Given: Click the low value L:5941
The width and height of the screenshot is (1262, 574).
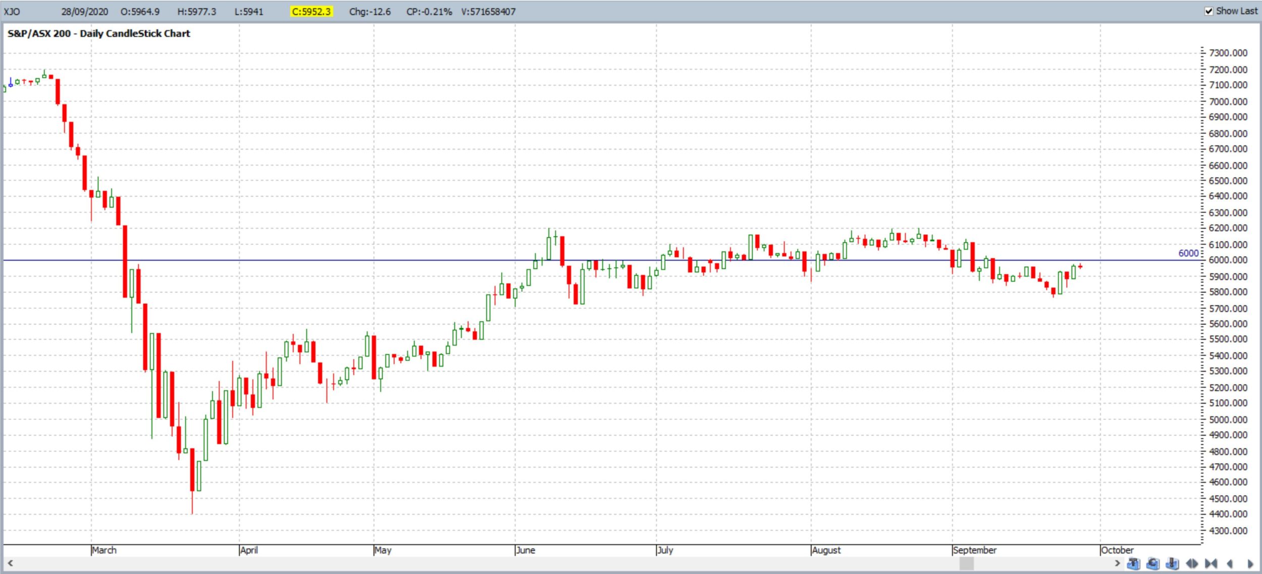Looking at the screenshot, I should pos(249,12).
